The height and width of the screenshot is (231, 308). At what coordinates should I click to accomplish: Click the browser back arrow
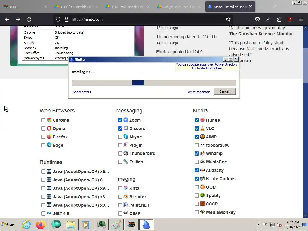[x=7, y=20]
